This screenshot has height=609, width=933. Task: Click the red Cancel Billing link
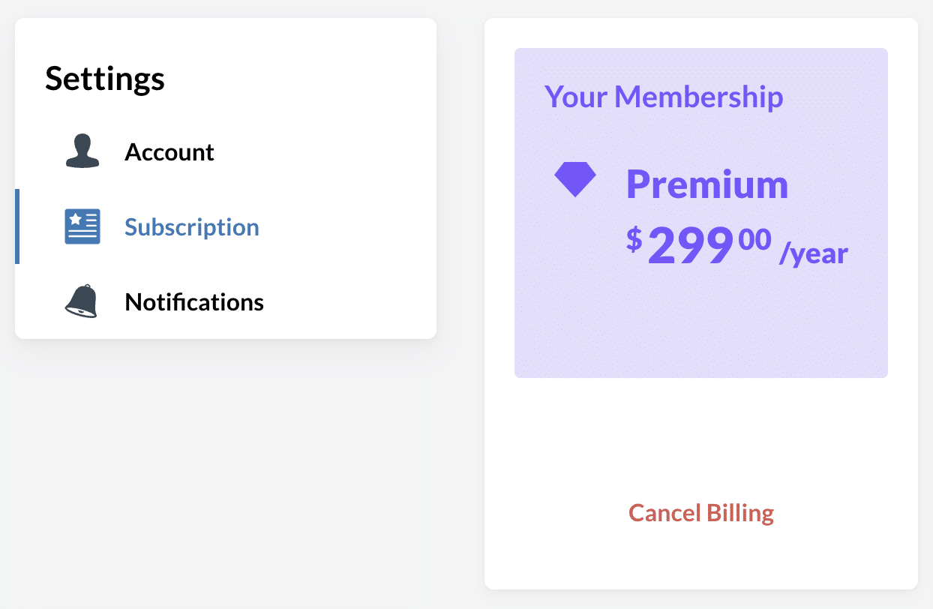pos(701,513)
